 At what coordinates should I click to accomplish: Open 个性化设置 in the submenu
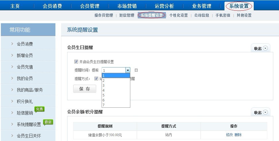click(178, 16)
